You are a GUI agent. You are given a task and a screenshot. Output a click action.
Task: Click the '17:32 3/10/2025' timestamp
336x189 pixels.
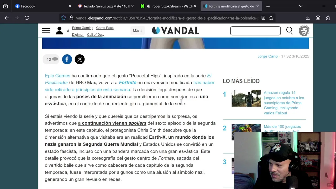coord(295,56)
